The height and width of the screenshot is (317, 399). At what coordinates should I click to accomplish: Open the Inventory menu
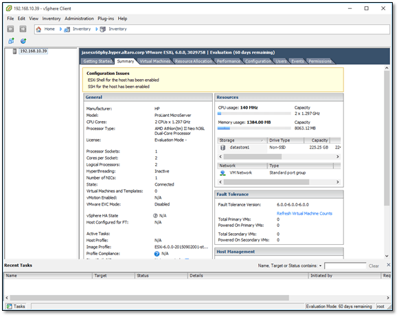coord(52,19)
